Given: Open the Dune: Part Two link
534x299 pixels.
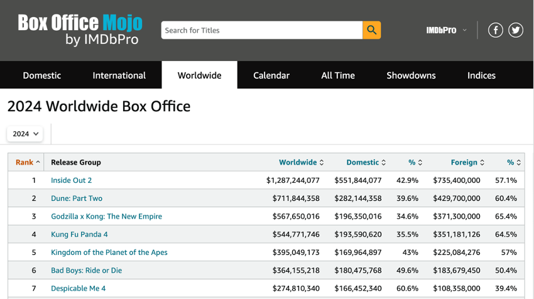Looking at the screenshot, I should click(x=77, y=198).
